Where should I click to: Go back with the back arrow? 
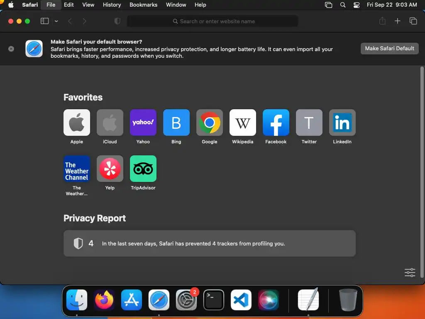(x=70, y=21)
